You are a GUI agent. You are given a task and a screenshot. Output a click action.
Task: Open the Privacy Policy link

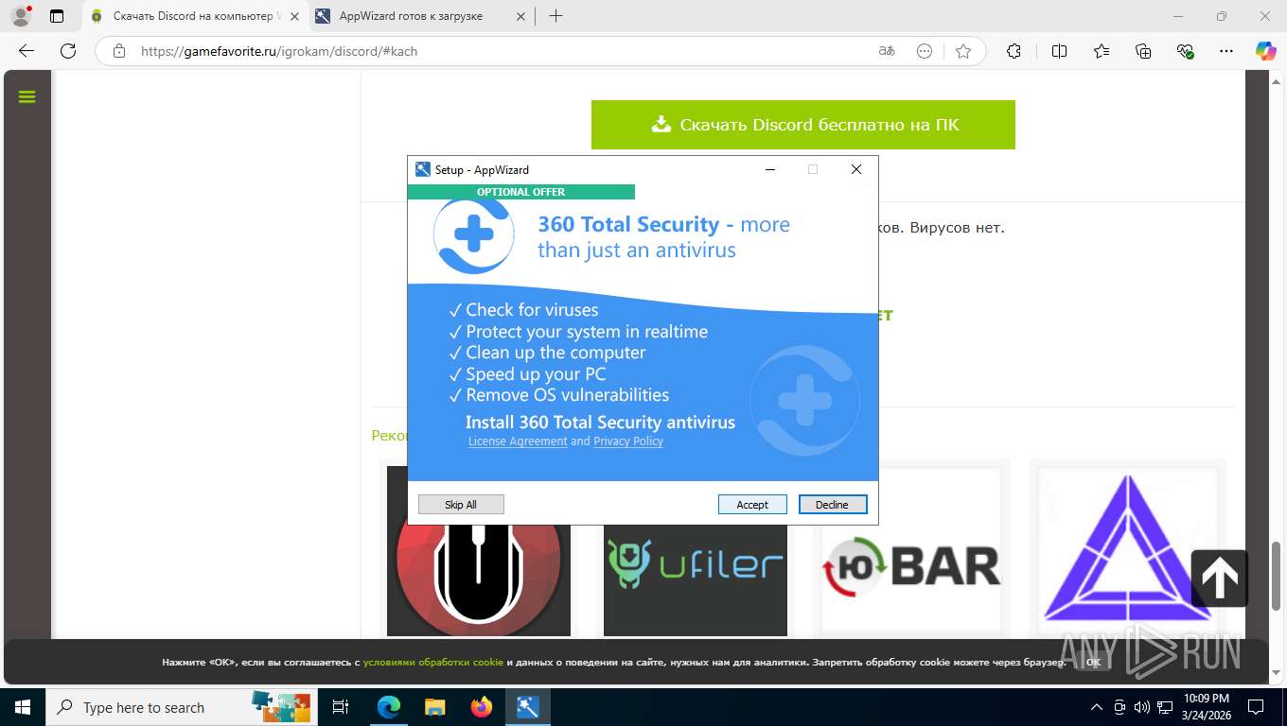coord(628,441)
